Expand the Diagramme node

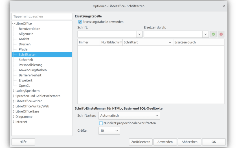[x=14, y=117]
